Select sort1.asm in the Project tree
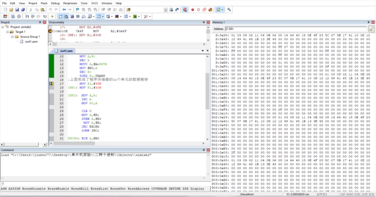 click(x=31, y=42)
